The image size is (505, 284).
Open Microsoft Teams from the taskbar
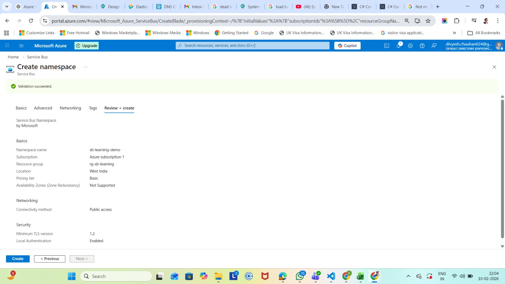(x=316, y=276)
